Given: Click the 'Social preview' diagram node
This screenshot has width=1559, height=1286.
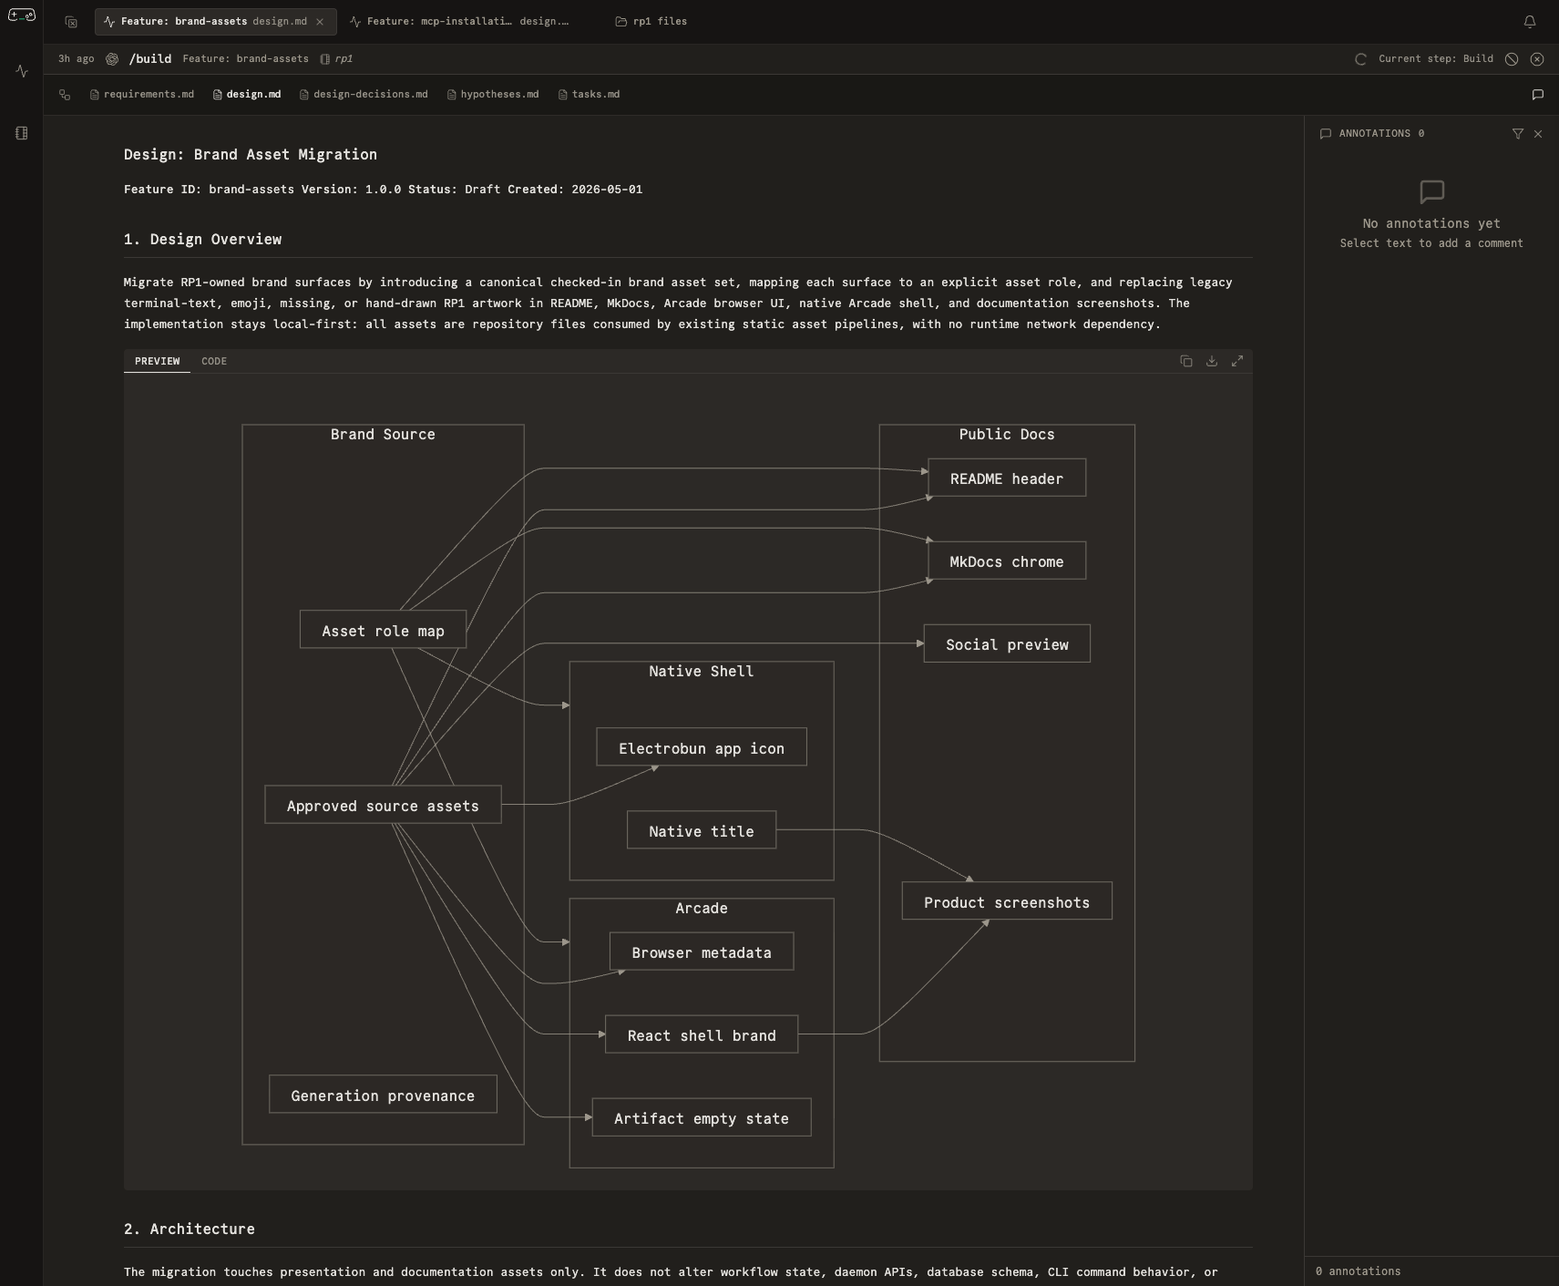Looking at the screenshot, I should pyautogui.click(x=1007, y=644).
